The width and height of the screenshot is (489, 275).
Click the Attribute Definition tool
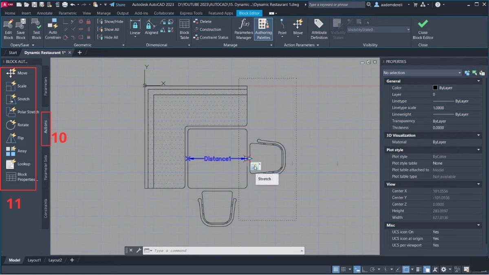click(x=319, y=29)
